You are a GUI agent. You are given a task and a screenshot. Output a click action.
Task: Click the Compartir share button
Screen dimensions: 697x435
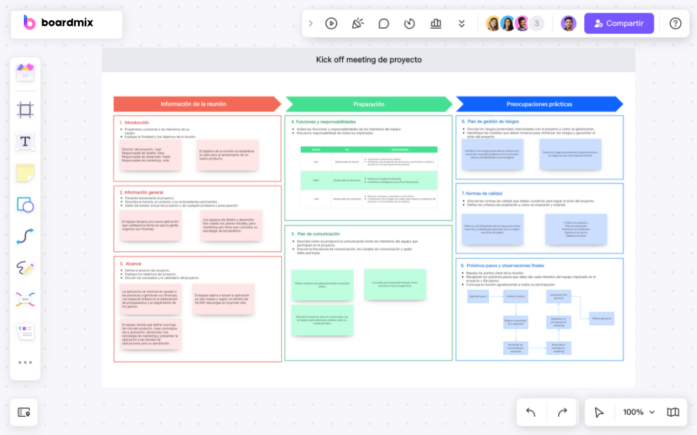pos(618,23)
